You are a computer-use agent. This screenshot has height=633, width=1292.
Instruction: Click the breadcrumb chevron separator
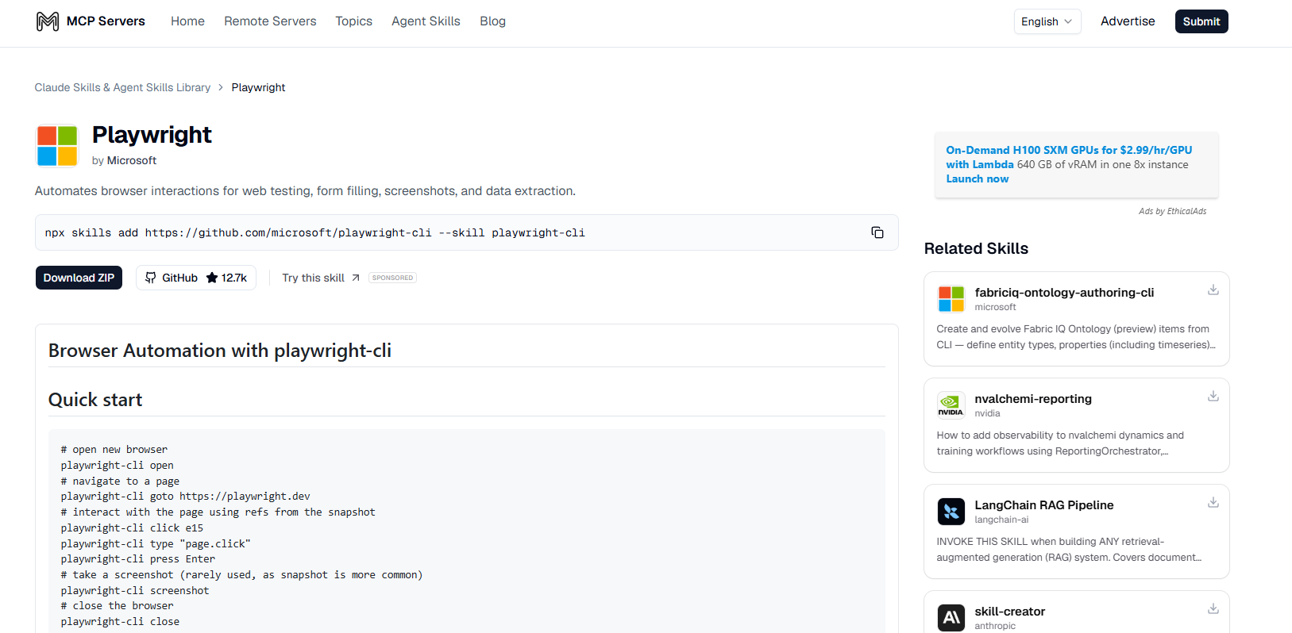click(221, 87)
